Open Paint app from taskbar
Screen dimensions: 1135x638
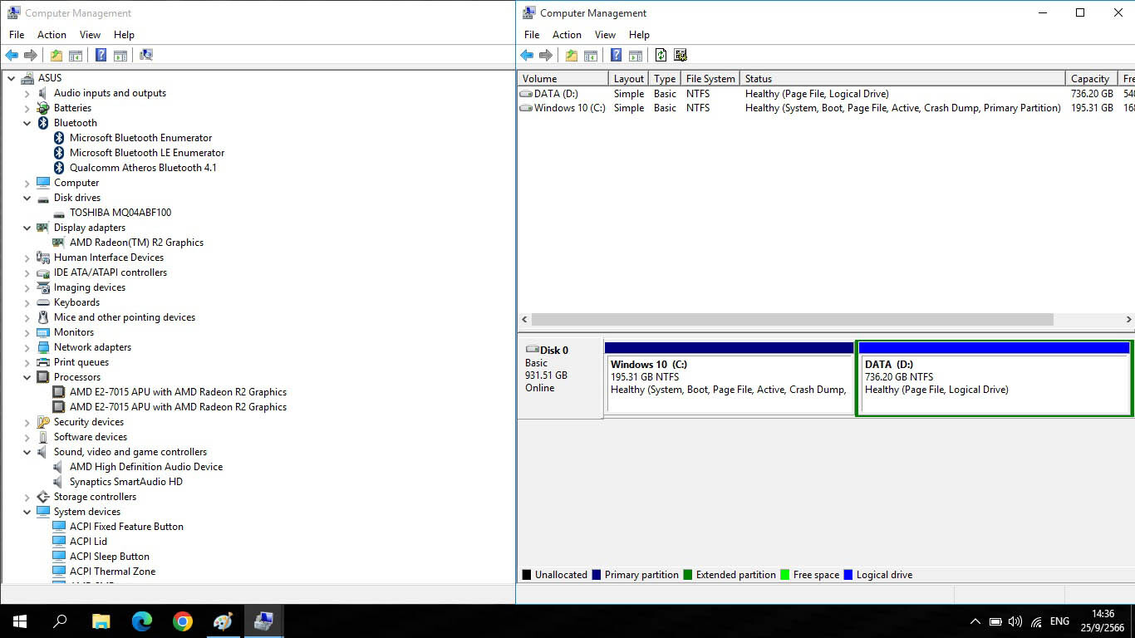[223, 621]
